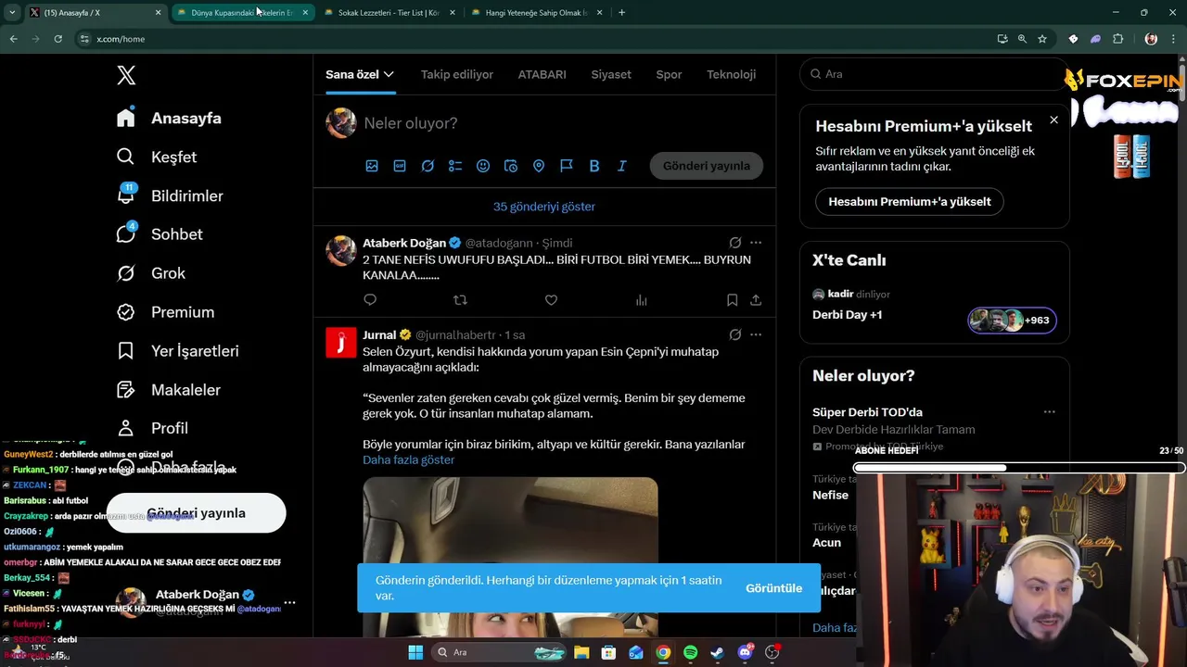
Task: Open Spotify from taskbar
Action: point(690,652)
